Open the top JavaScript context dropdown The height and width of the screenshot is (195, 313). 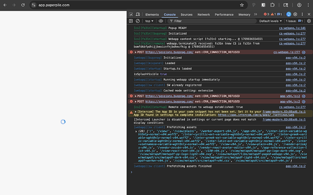149,21
